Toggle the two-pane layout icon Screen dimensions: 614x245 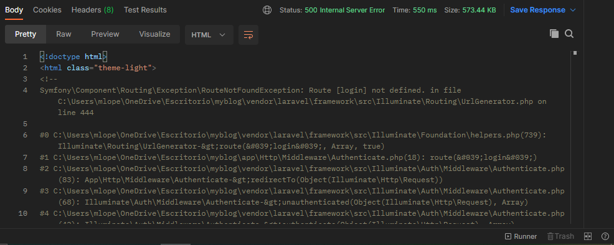point(587,236)
